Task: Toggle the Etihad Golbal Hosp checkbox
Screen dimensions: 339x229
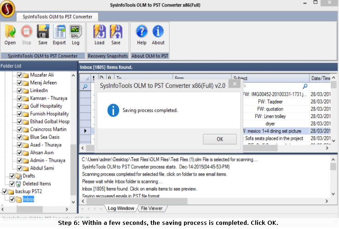Action: pos(19,122)
